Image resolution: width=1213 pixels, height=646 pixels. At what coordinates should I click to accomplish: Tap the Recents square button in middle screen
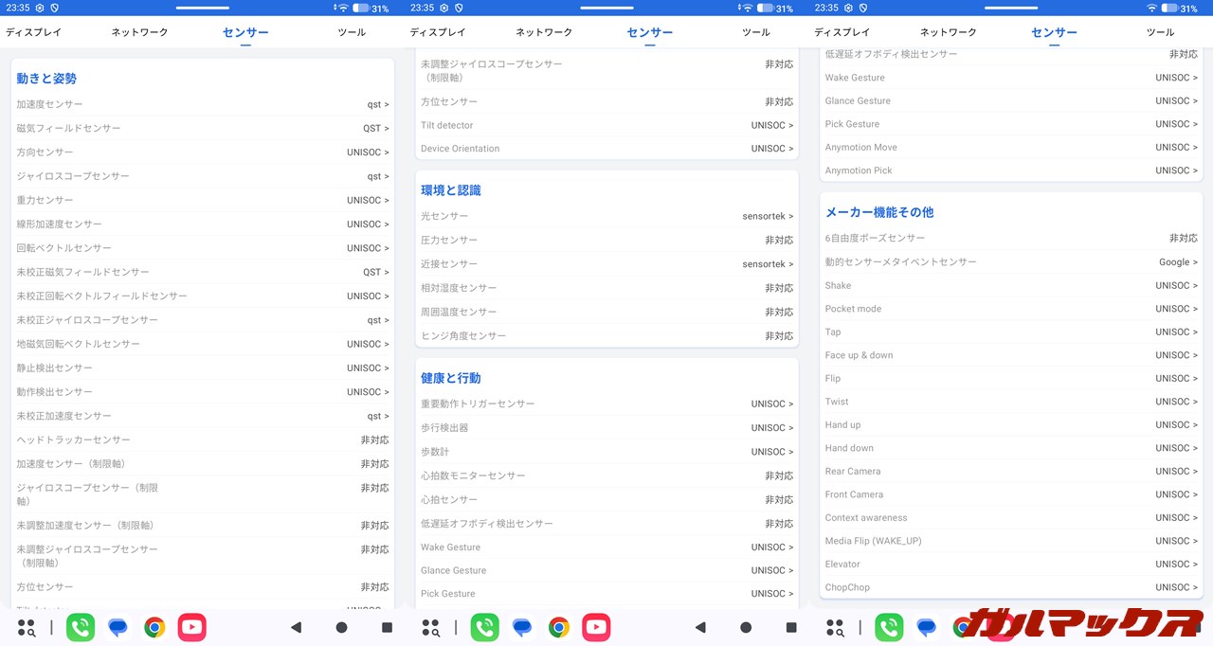tap(791, 627)
